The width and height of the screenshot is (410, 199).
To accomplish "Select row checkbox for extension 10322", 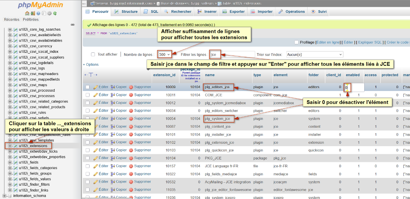I will coord(88,174).
